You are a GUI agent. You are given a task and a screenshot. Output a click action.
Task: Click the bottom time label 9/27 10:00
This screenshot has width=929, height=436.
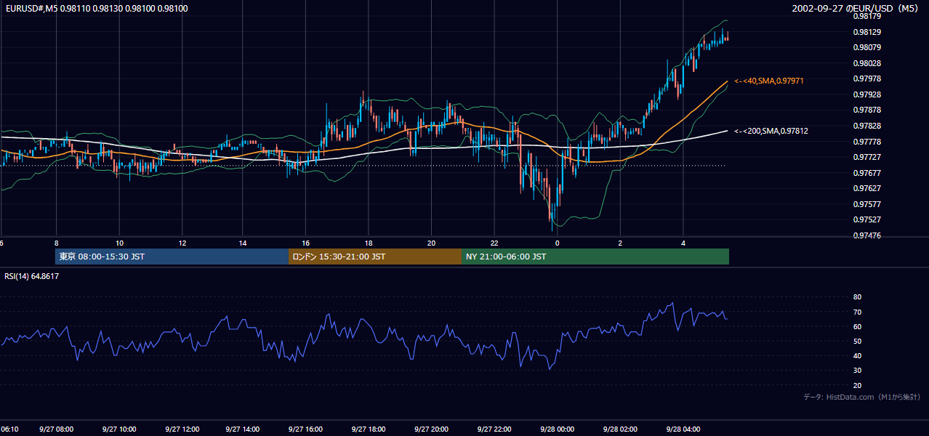[x=118, y=429]
